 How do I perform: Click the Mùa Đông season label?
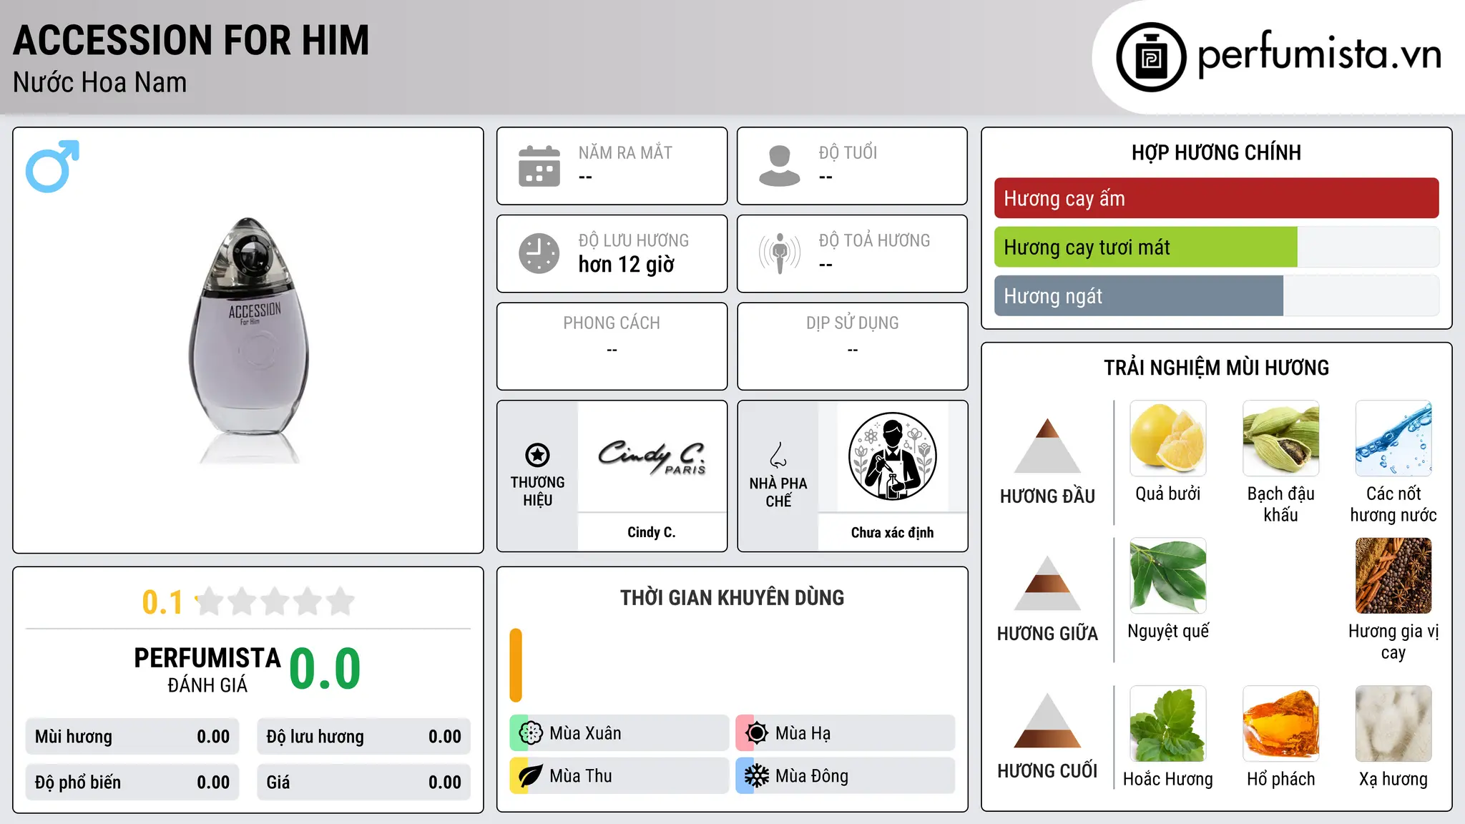812,776
